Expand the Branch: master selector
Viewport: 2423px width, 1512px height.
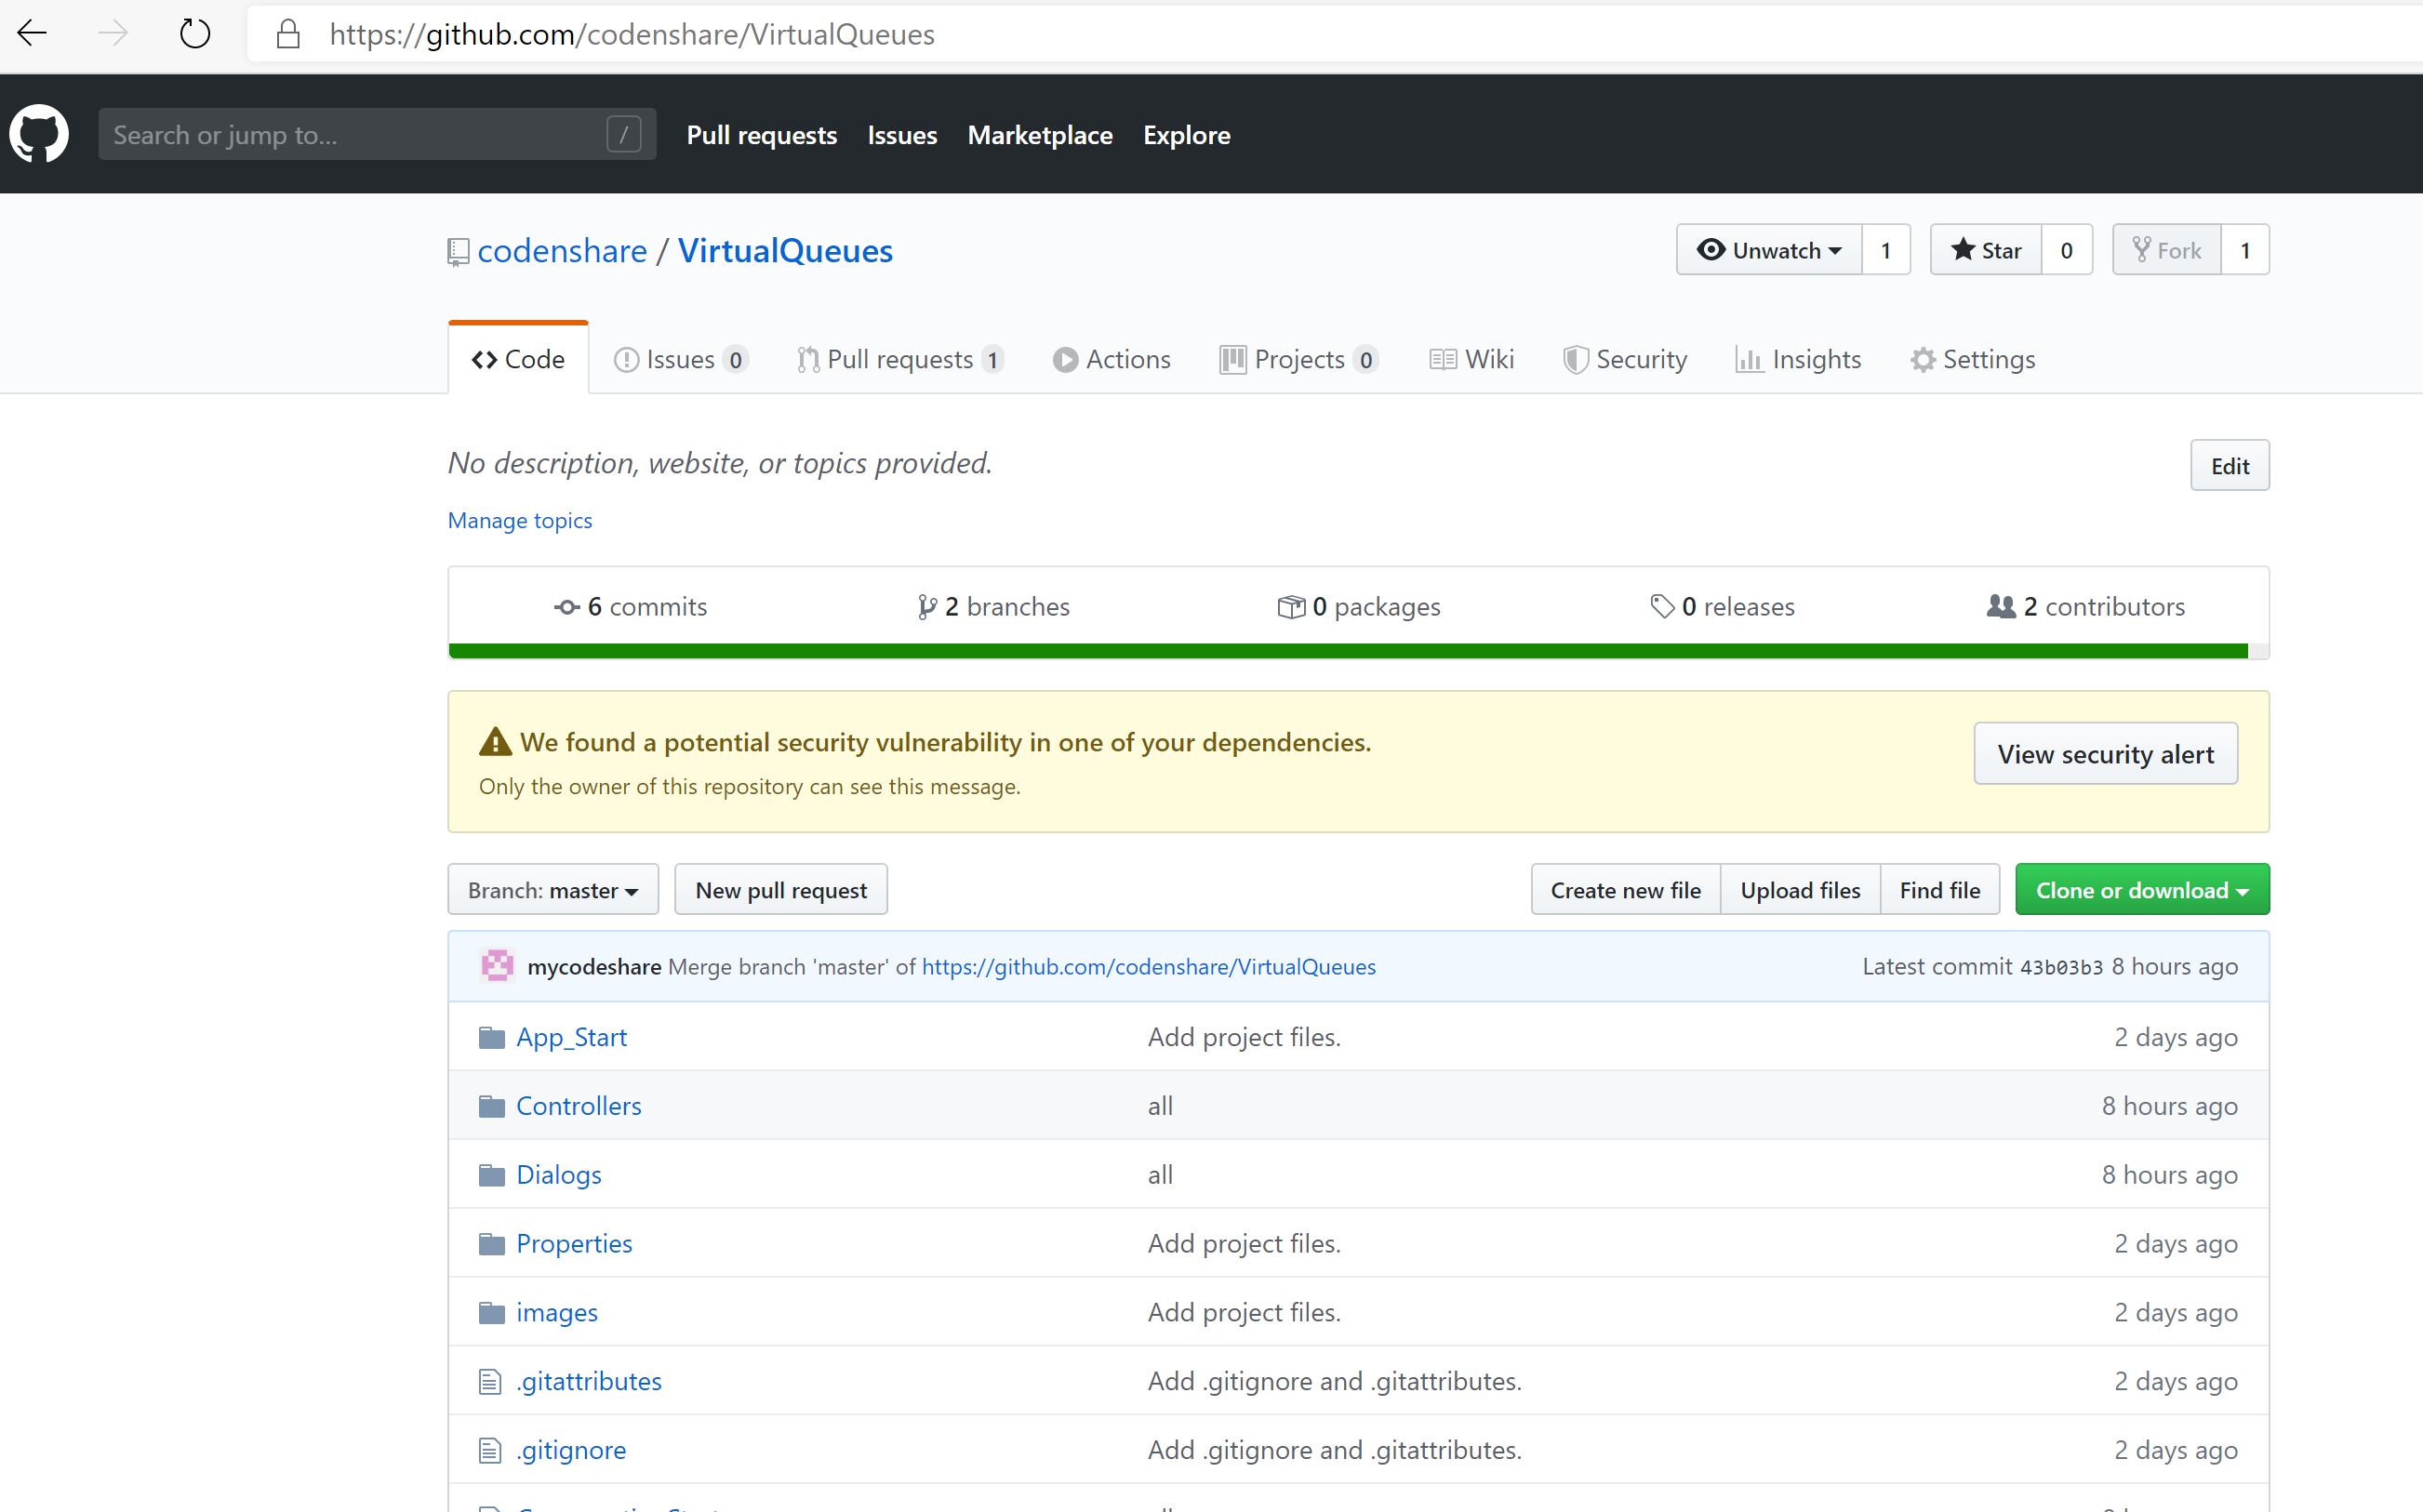click(x=553, y=890)
